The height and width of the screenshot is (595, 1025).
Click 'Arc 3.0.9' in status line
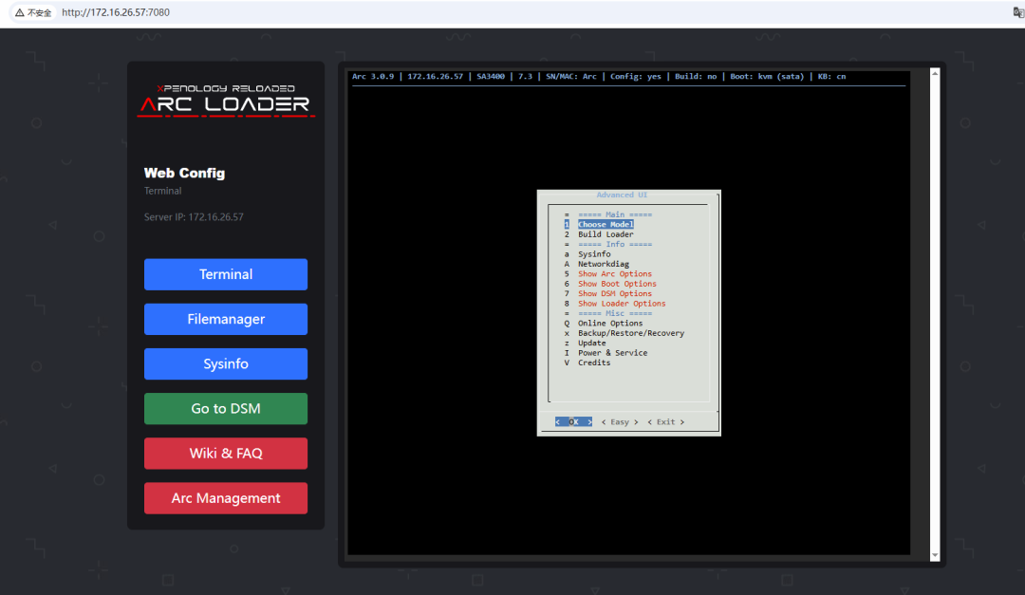click(373, 77)
